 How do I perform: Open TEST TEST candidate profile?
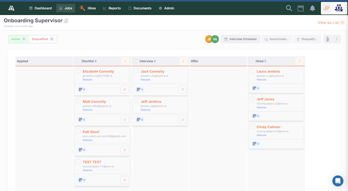(x=92, y=162)
